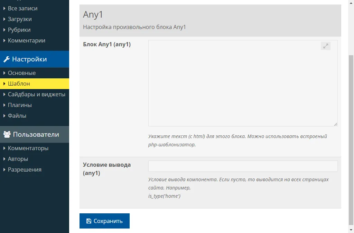Click the floppy disk save icon

[89, 221]
